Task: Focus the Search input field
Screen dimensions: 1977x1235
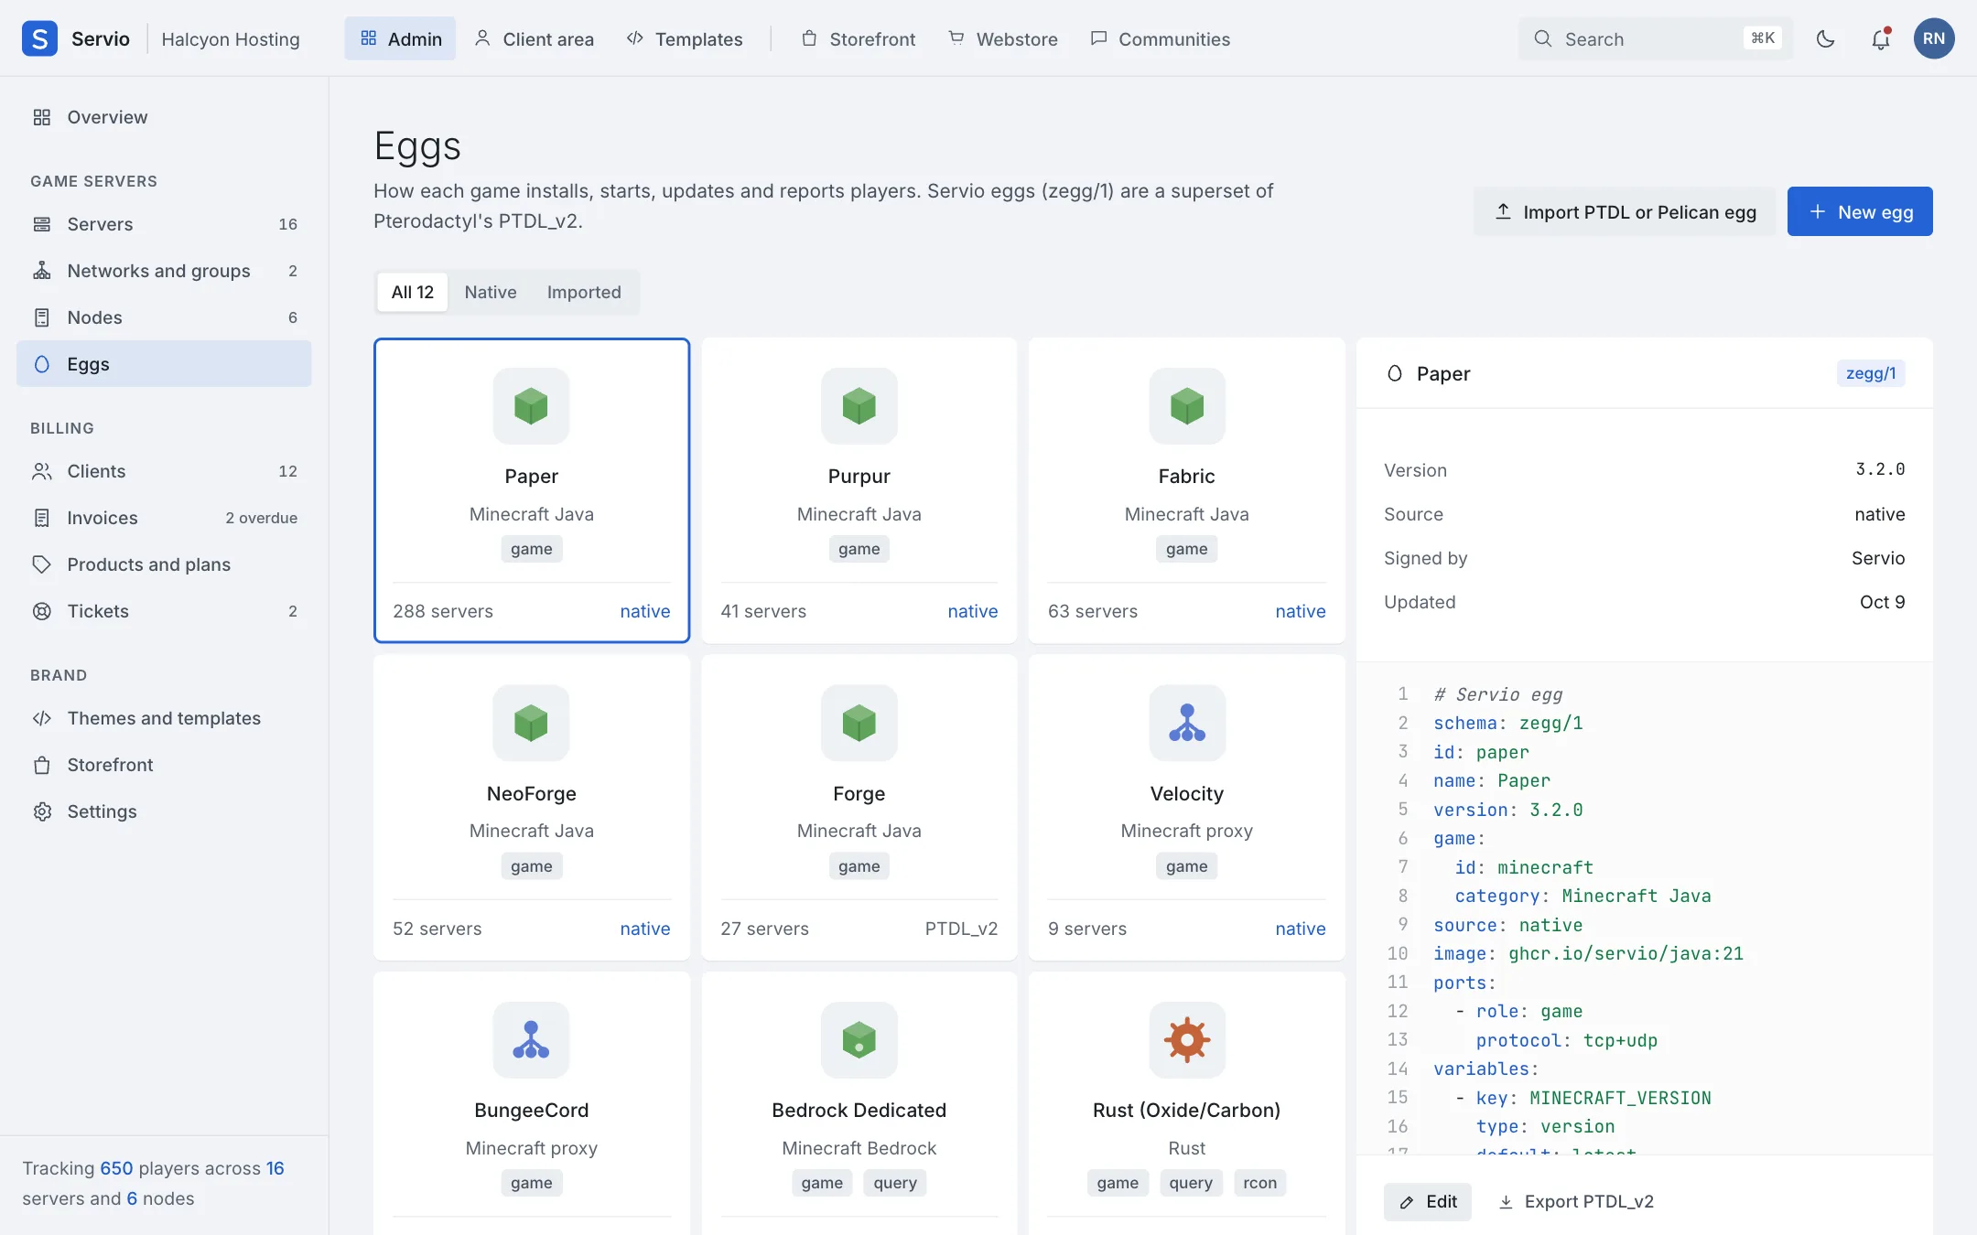Action: [x=1655, y=38]
